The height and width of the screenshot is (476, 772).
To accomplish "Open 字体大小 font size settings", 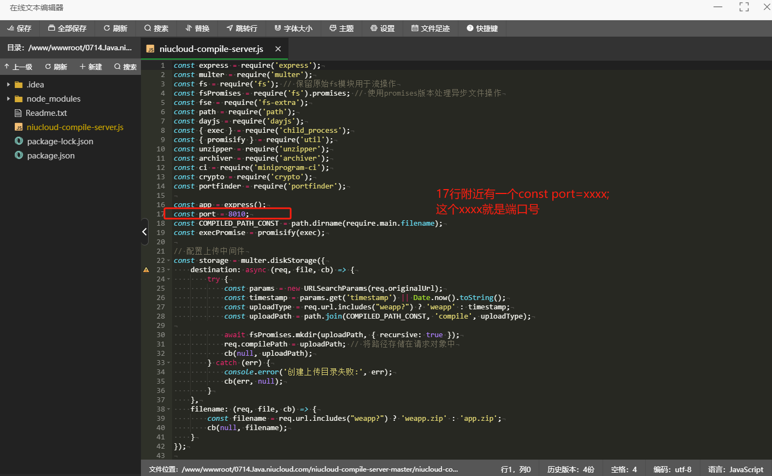I will (x=293, y=28).
